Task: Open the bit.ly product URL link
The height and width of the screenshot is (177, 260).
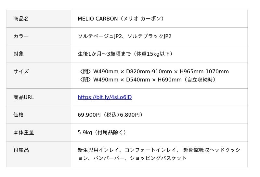Action: pos(105,97)
